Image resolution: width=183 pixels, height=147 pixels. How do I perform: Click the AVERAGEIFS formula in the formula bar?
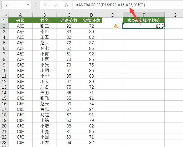click(x=110, y=5)
